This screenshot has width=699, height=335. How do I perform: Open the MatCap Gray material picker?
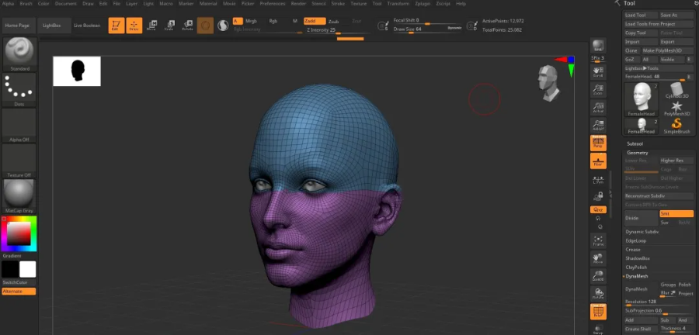point(19,196)
